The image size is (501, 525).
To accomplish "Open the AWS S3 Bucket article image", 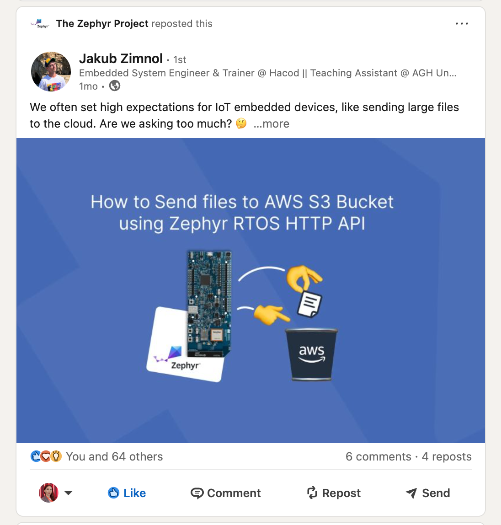I will point(250,291).
